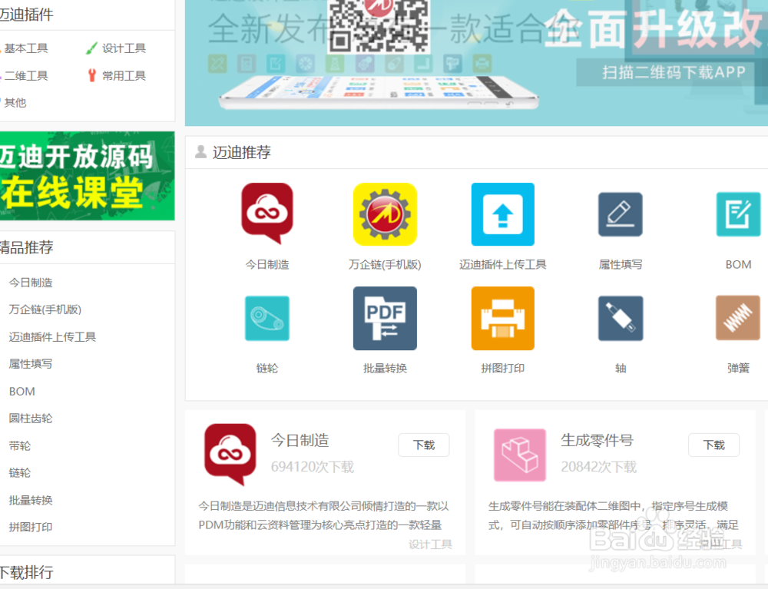
Task: Open 万企链(手机版) in the 精品推荐 list
Action: [45, 309]
